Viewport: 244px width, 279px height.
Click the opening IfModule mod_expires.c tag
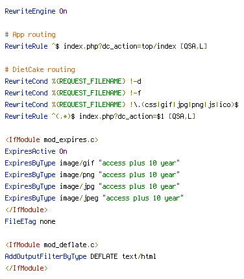(x=52, y=139)
